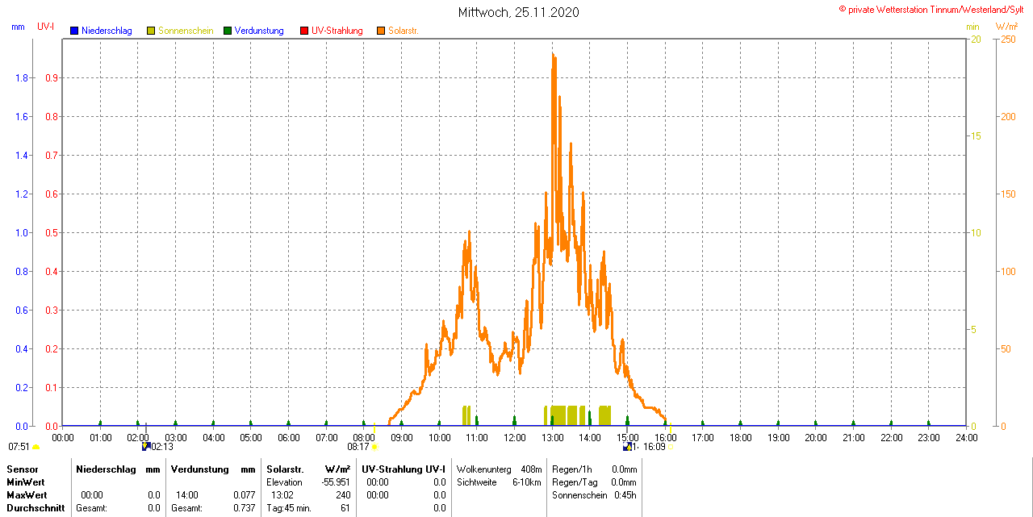Click the Niederschlag column header in table
1033x517 pixels.
pyautogui.click(x=105, y=469)
